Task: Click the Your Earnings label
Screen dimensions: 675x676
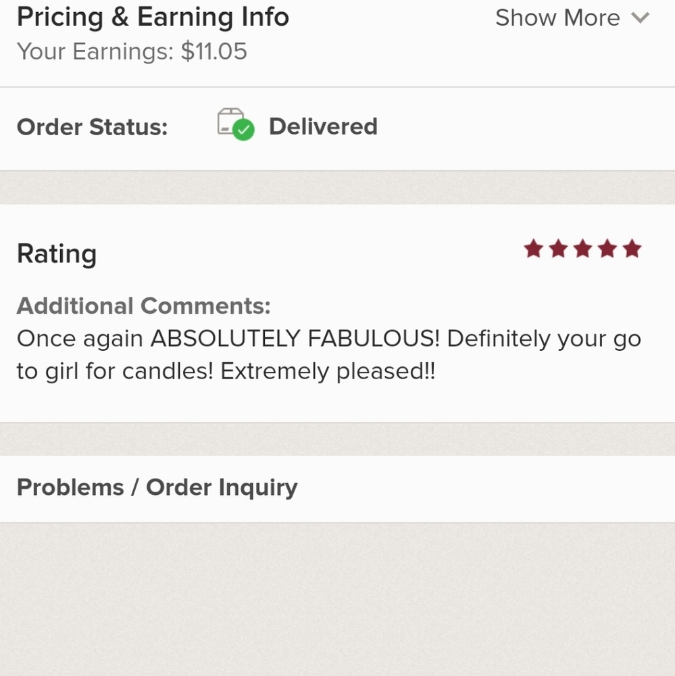Action: tap(95, 52)
